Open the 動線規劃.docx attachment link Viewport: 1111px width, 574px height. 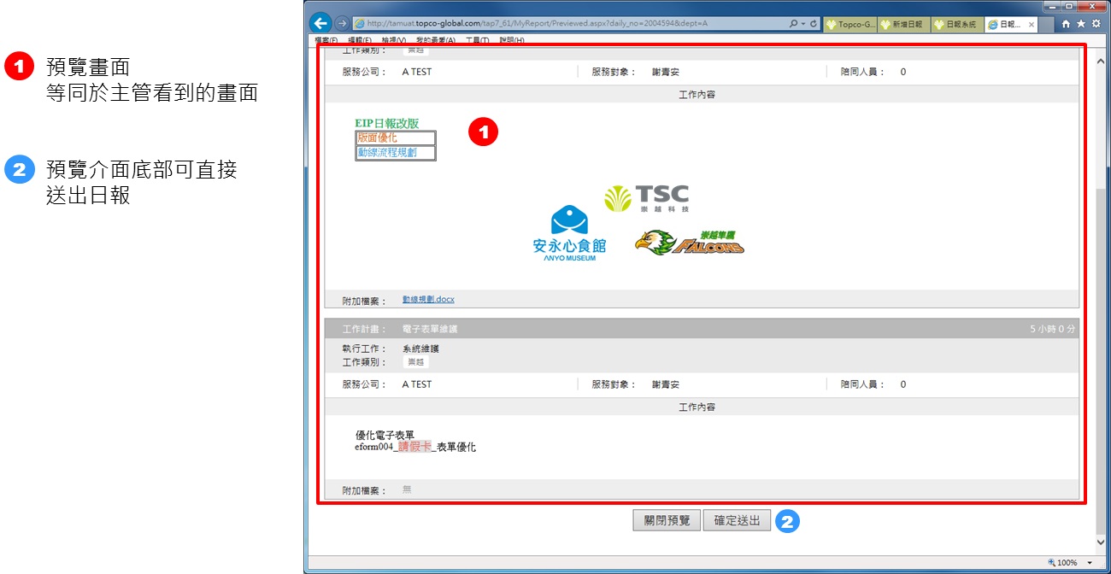[x=428, y=300]
